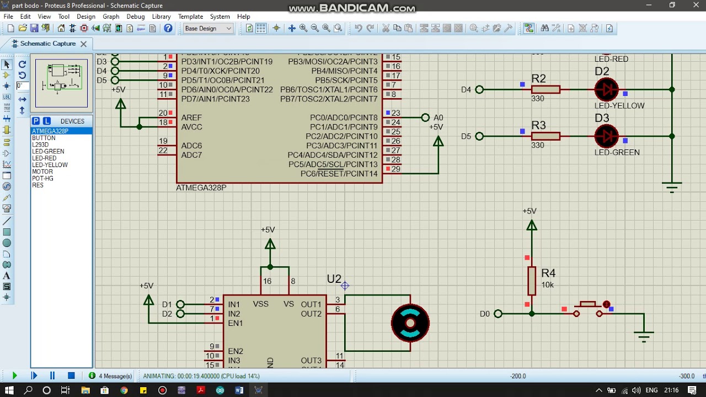706x397 pixels.
Task: Click the Y-Mirror vertical flip icon
Action: pos(23,110)
